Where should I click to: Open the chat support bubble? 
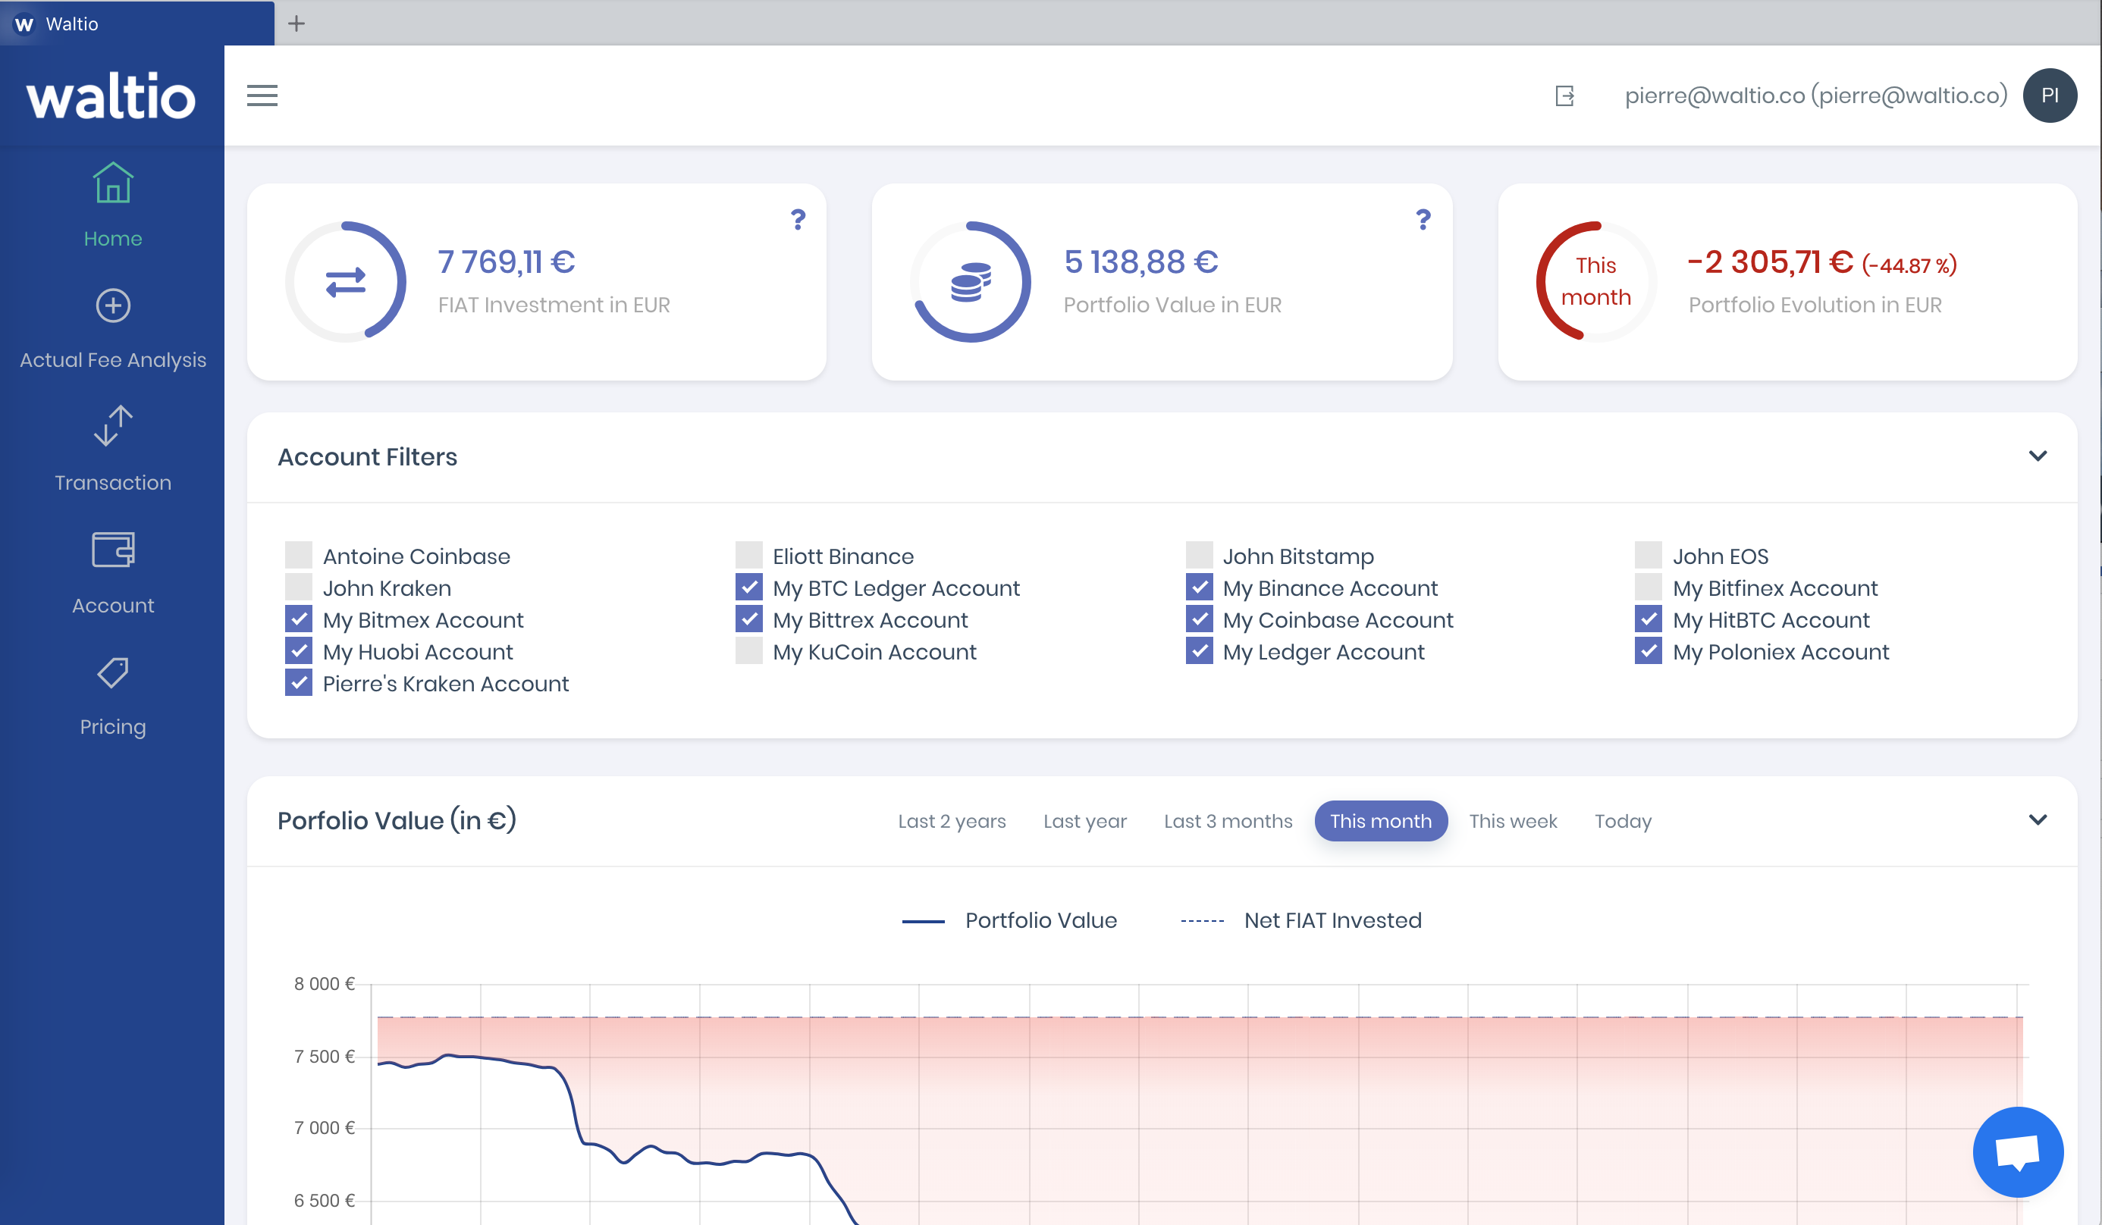pyautogui.click(x=2018, y=1151)
